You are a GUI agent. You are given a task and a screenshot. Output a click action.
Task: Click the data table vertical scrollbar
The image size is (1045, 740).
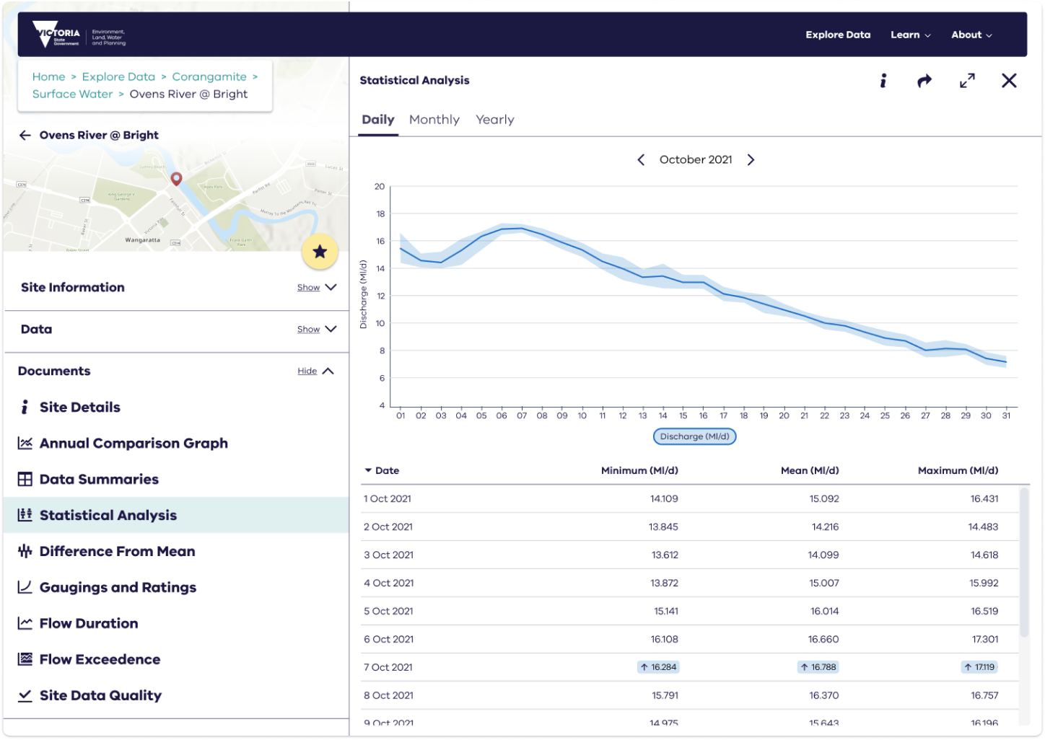pos(1023,563)
